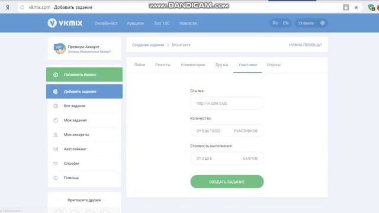Bookmark page with the star icon
379x213 pixels.
[x=356, y=8]
